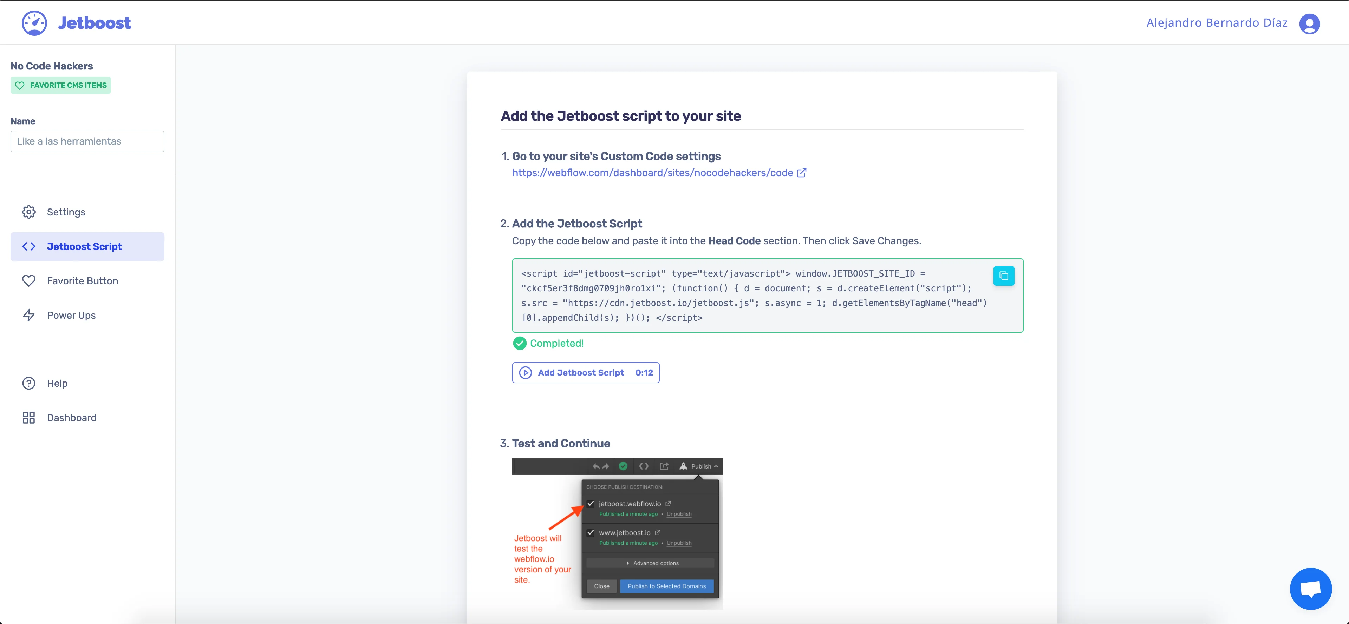Image resolution: width=1349 pixels, height=624 pixels.
Task: Click the green Completed checkmark status
Action: pyautogui.click(x=548, y=344)
